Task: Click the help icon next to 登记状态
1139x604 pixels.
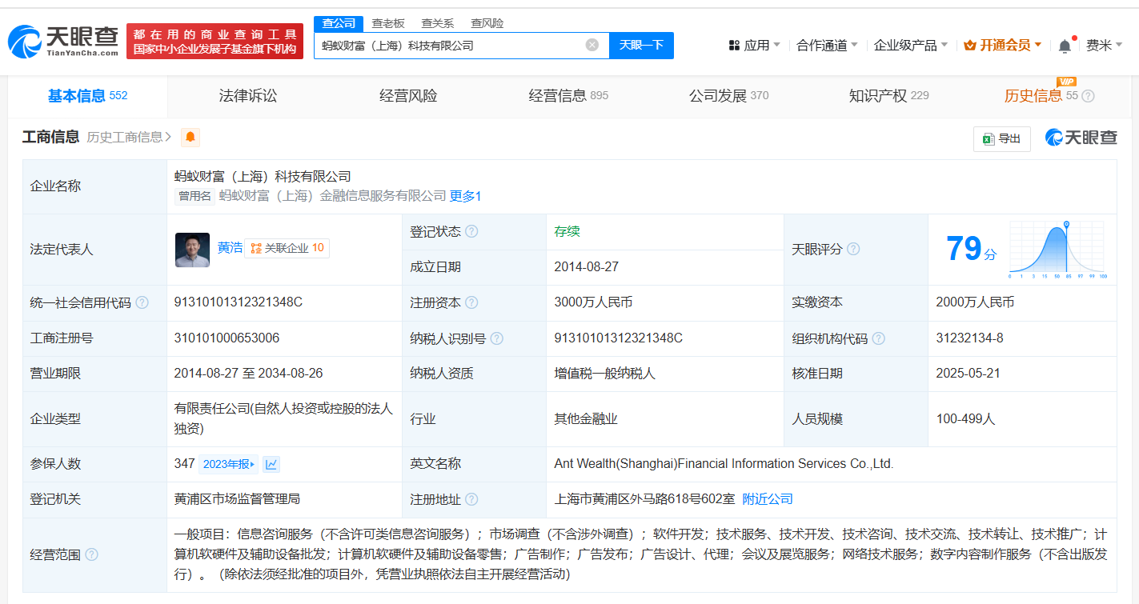Action: (471, 231)
